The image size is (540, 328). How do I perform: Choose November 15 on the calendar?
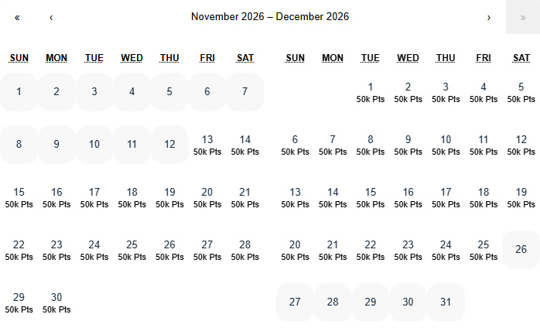tap(19, 197)
